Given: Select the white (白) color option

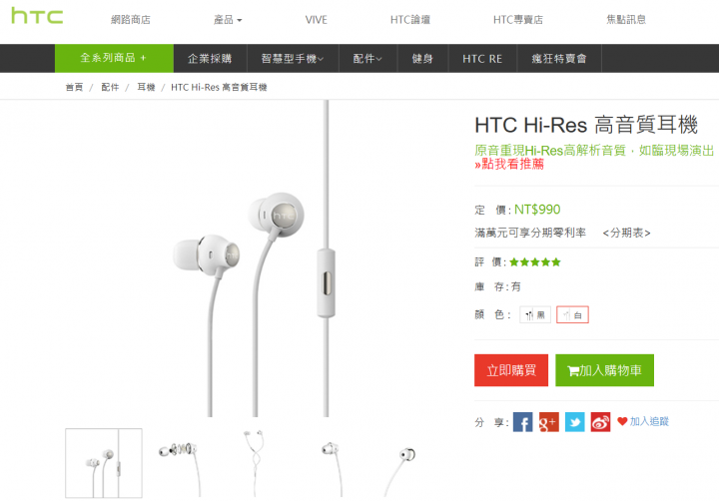Looking at the screenshot, I should (572, 315).
